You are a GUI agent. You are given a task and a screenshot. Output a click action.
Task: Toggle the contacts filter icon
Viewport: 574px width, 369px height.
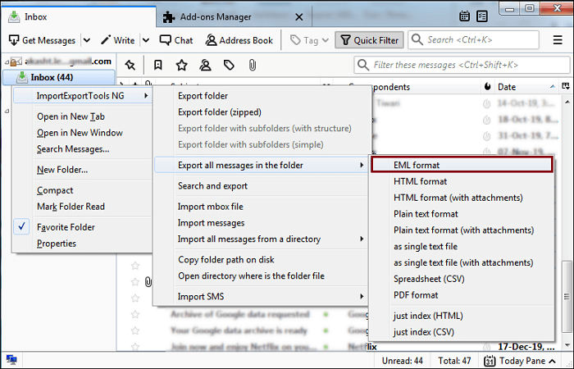[x=205, y=65]
